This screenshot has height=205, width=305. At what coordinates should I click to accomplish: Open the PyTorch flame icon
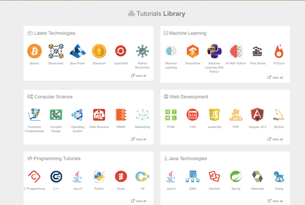click(279, 51)
